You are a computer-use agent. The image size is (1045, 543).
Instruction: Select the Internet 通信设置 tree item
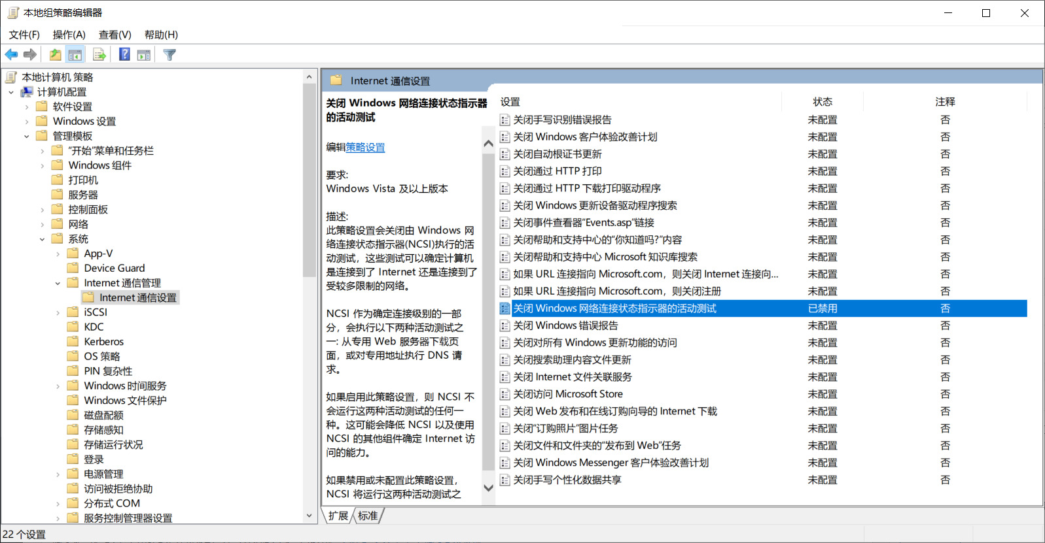tap(138, 298)
